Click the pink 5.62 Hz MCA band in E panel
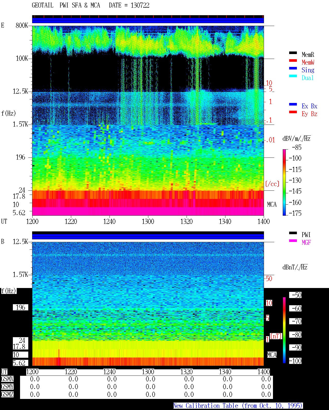Image resolution: width=329 pixels, height=410 pixels. click(x=148, y=211)
